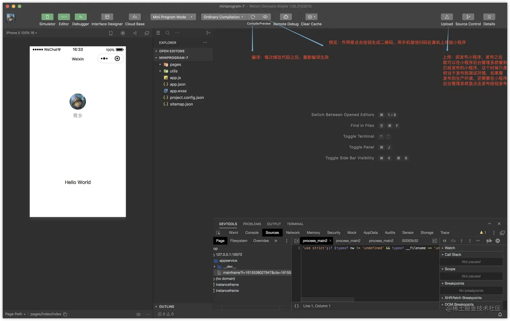Pretty-print the source with braces icon
This screenshot has width=510, height=321.
[296, 306]
